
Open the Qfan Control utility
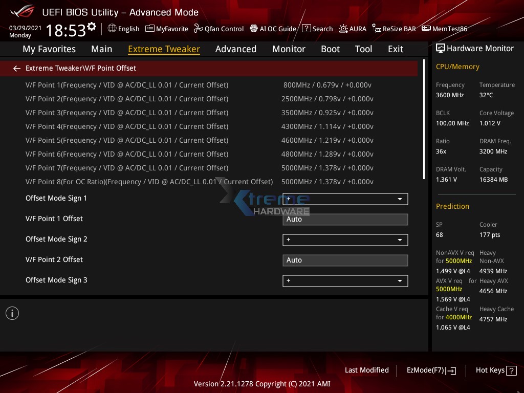point(219,29)
